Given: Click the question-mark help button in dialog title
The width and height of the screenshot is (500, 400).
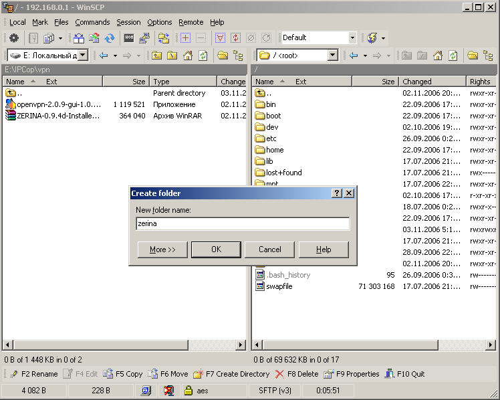Looking at the screenshot, I should [337, 193].
